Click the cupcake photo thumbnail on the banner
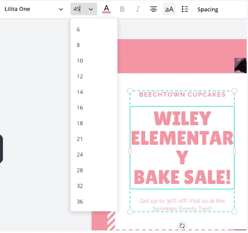 [x=240, y=65]
